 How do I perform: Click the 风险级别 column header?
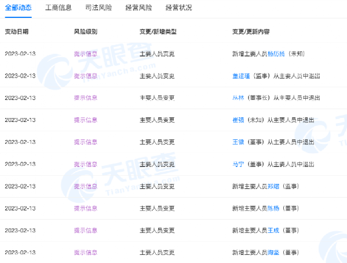pyautogui.click(x=86, y=32)
